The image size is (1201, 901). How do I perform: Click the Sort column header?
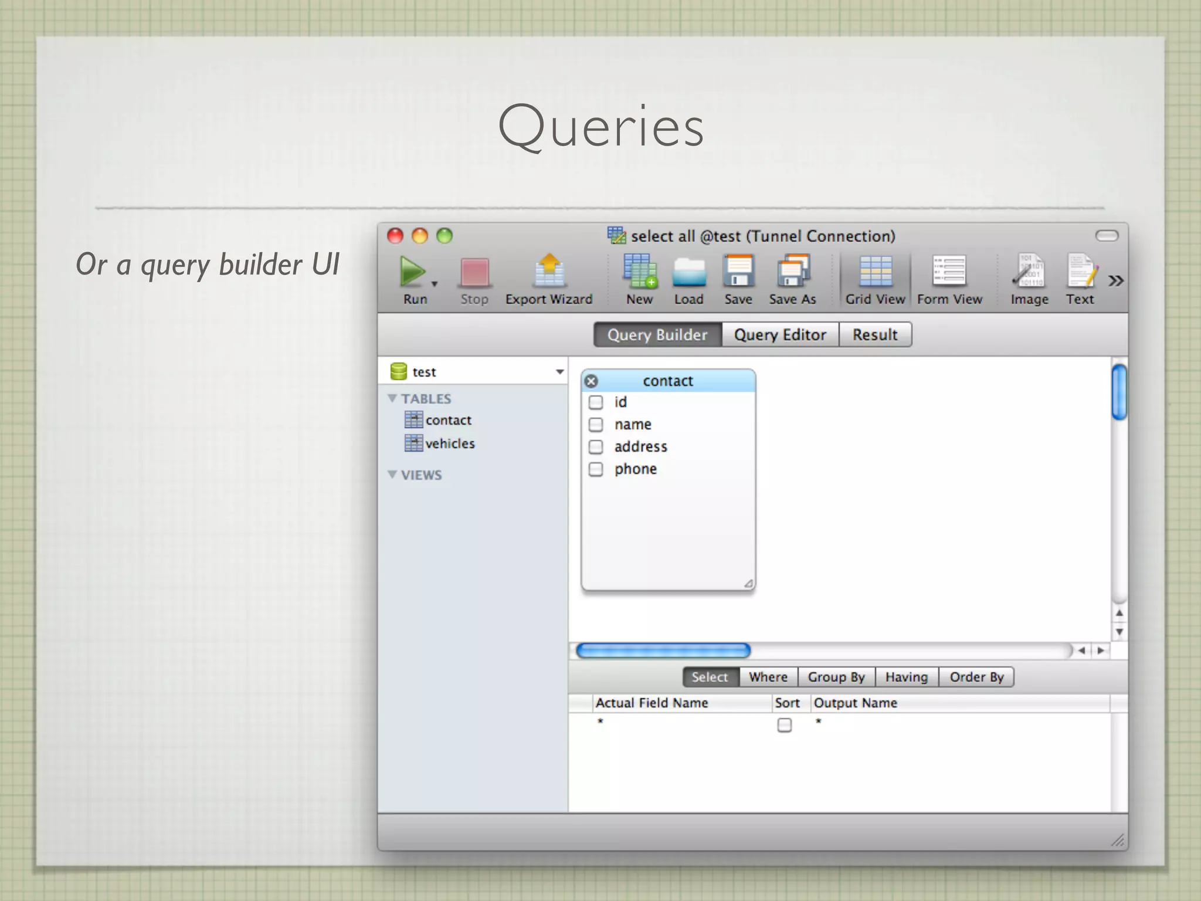791,703
